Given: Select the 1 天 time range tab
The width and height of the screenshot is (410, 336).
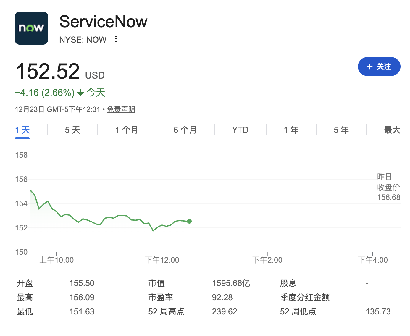Looking at the screenshot, I should click(22, 130).
